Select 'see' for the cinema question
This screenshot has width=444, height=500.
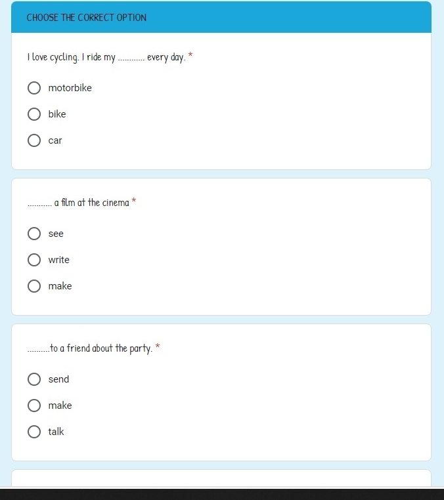click(x=34, y=234)
